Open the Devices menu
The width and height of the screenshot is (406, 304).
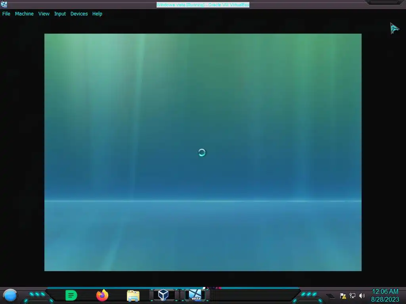coord(79,14)
